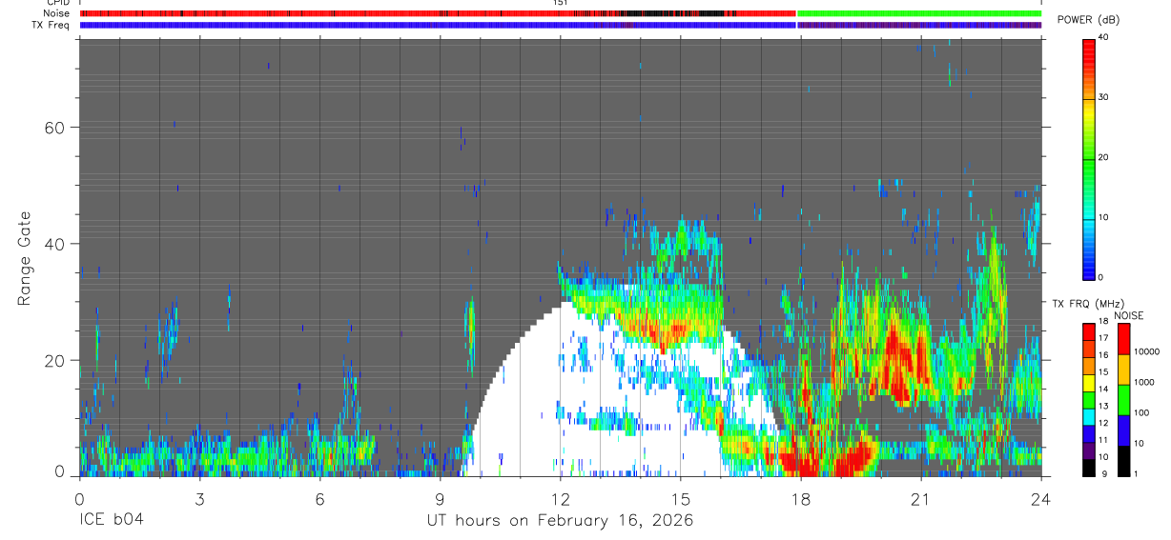This screenshot has height=540, width=1171.
Task: Click the '30' label on POWER scale
Action: pos(1103,97)
